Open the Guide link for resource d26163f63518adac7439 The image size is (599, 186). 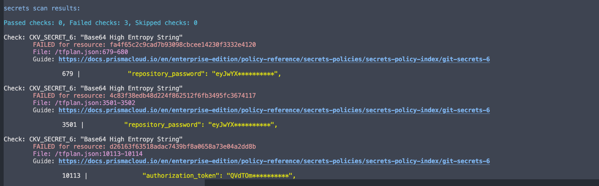[274, 161]
